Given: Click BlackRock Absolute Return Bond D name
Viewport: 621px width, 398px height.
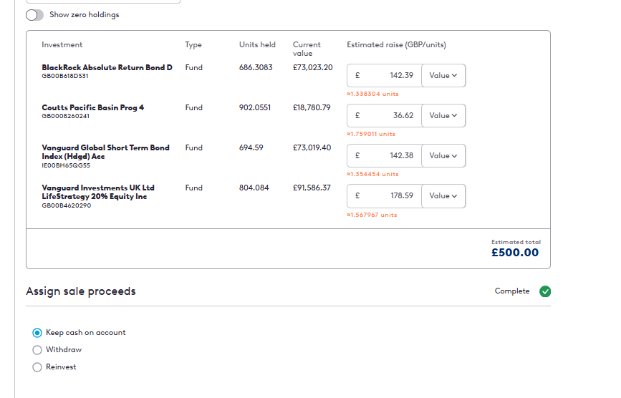Looking at the screenshot, I should [x=107, y=68].
